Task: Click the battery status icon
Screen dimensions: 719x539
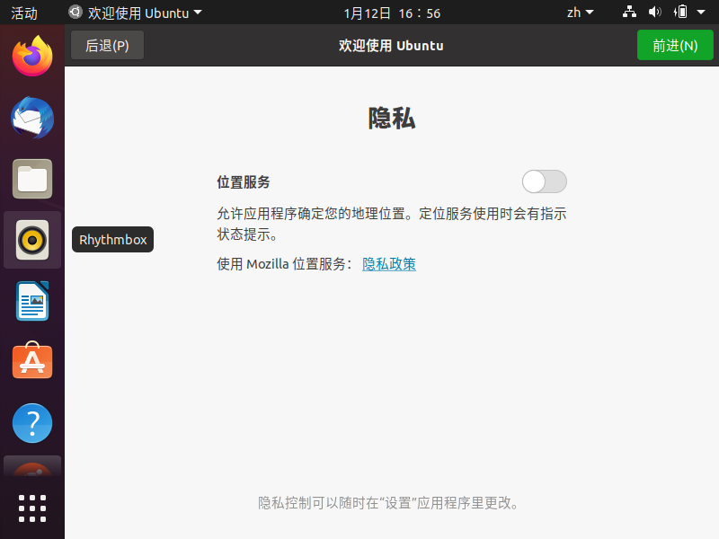Action: point(680,12)
